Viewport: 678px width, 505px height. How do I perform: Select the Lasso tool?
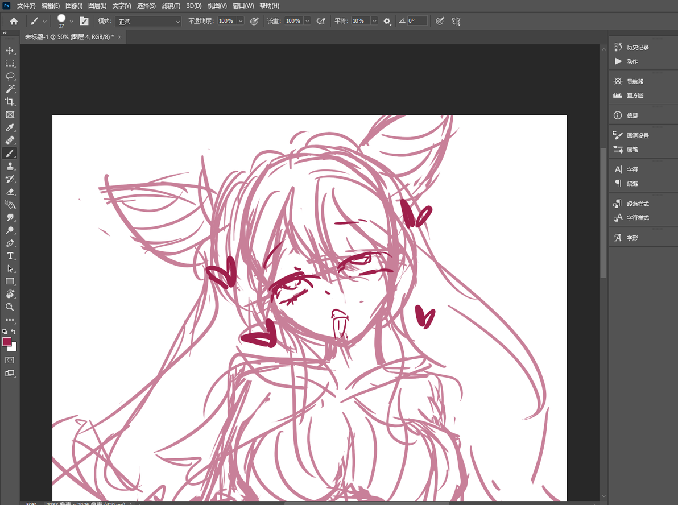[10, 76]
